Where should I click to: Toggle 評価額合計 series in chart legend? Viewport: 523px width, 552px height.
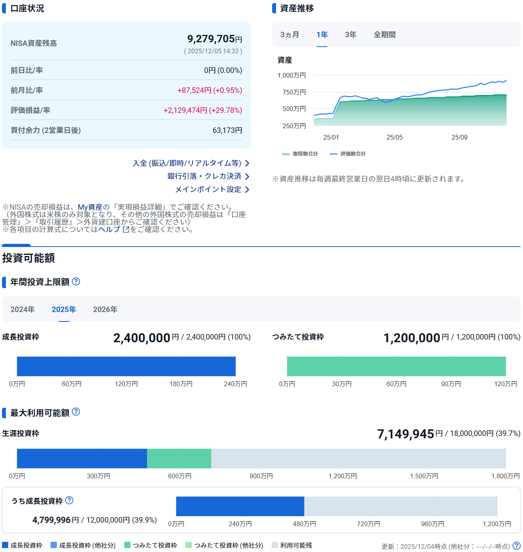coord(348,154)
